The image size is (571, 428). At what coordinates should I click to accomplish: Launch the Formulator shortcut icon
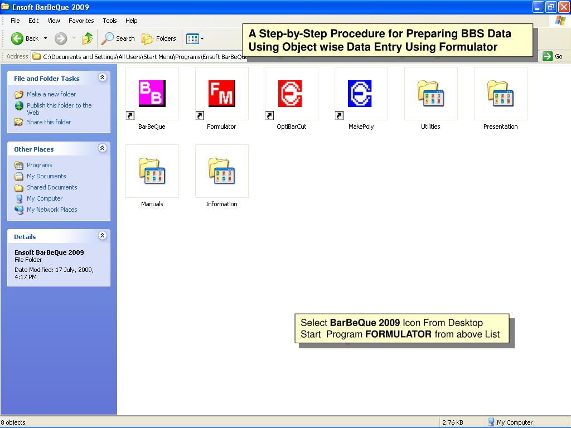coord(222,94)
